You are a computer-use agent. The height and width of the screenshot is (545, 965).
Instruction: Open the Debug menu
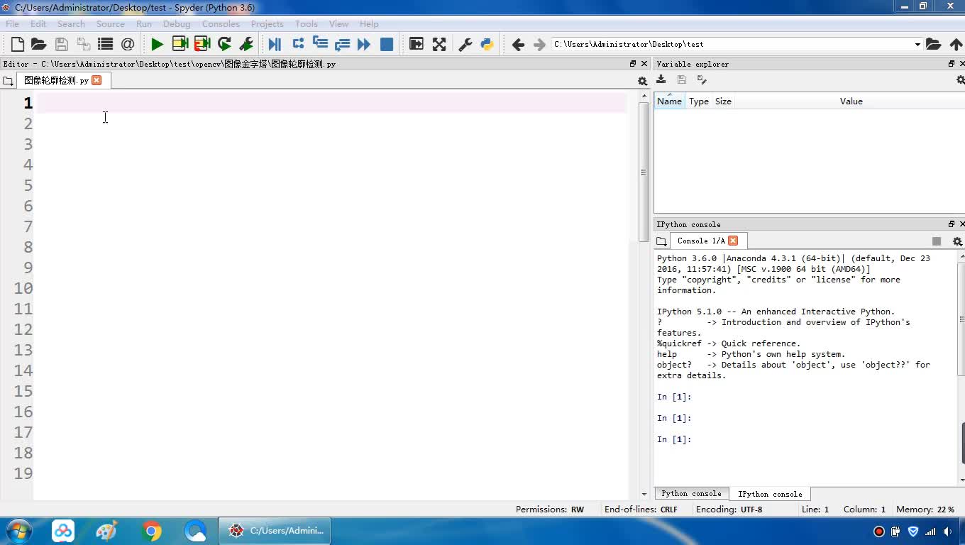click(x=177, y=23)
